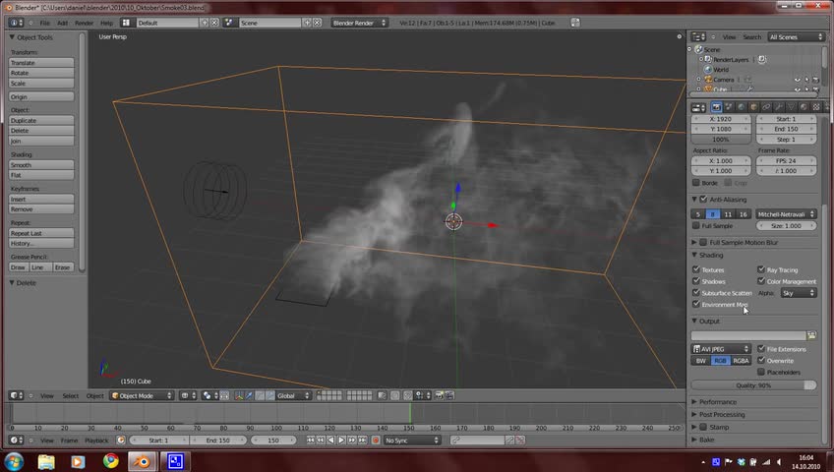
Task: Open the AVI JPEG file format dropdown
Action: [x=721, y=349]
